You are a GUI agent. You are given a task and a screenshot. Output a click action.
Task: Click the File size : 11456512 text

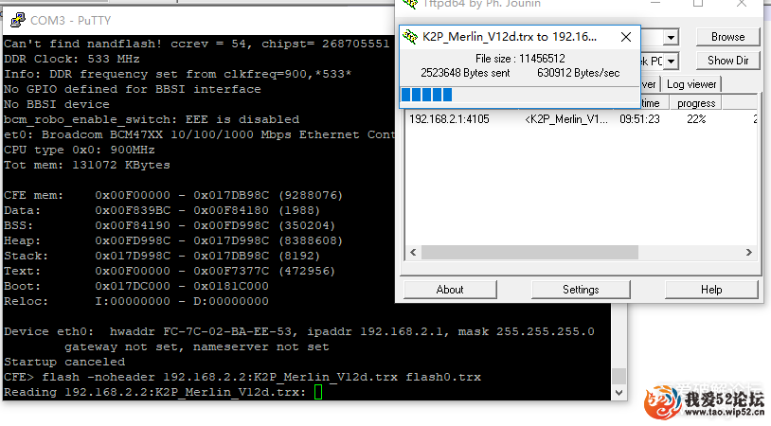[x=520, y=59]
